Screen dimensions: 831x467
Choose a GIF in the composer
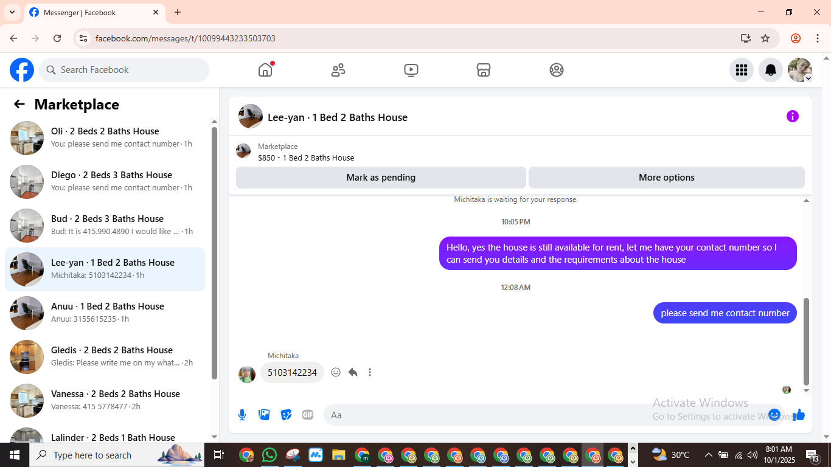[x=308, y=415]
